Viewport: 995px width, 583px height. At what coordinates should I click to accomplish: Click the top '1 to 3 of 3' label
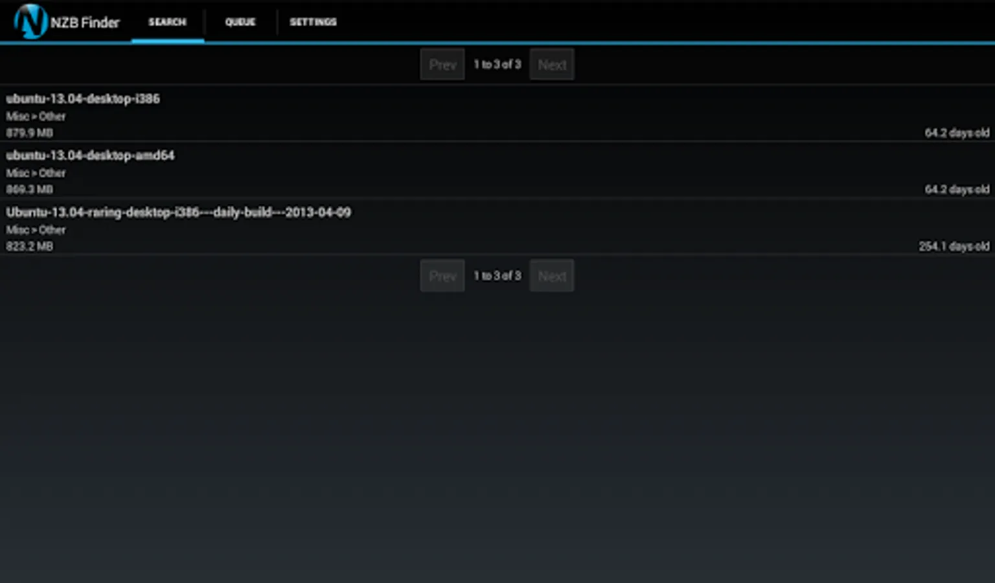tap(497, 64)
